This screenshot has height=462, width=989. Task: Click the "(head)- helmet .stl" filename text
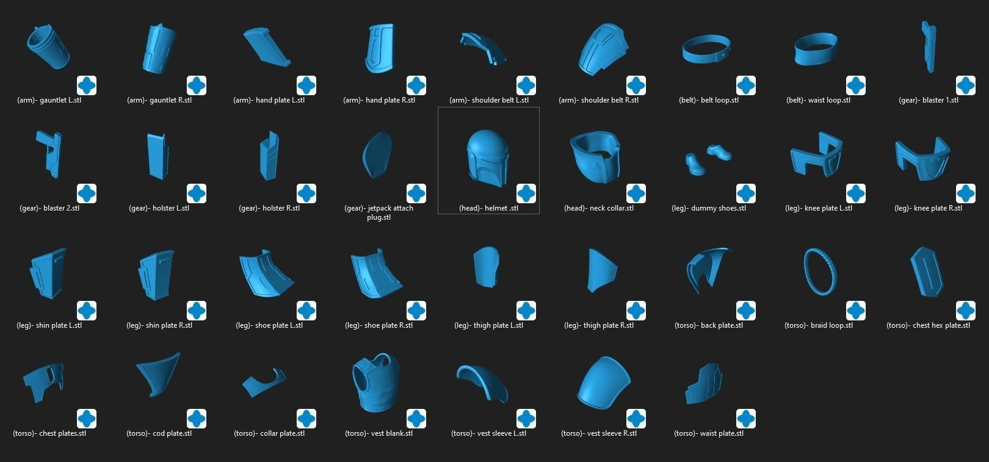point(488,208)
